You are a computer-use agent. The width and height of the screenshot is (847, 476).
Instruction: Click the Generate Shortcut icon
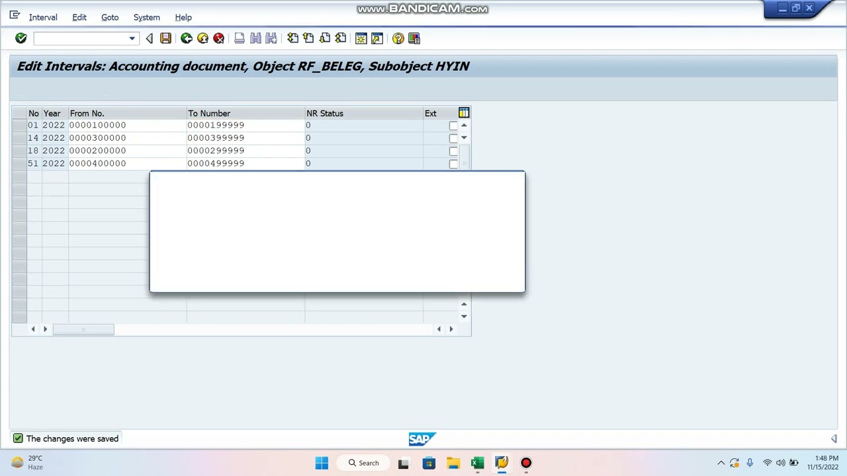(x=377, y=38)
